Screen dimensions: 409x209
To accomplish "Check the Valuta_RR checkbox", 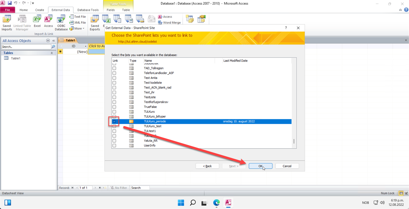I will (114, 141).
